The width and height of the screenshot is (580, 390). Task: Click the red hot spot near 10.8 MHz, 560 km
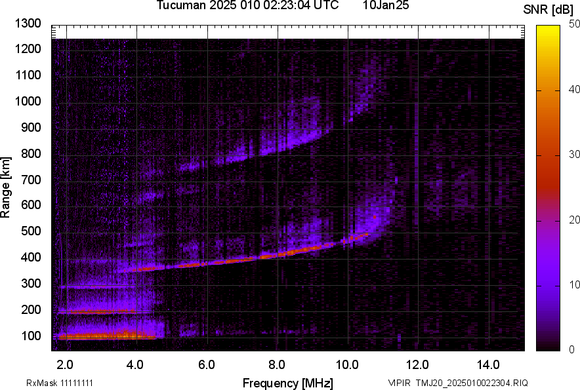pyautogui.click(x=375, y=218)
